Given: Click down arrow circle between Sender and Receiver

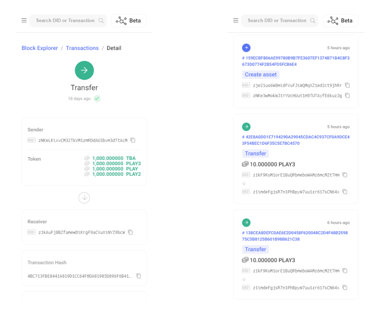Looking at the screenshot, I should [x=84, y=197].
